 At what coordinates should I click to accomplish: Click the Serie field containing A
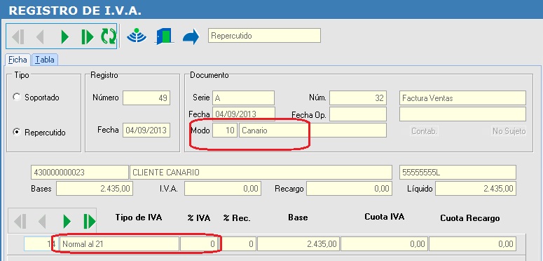pyautogui.click(x=243, y=98)
